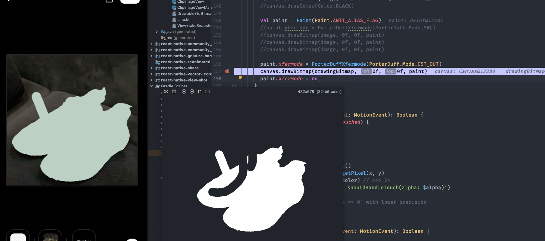
Task: Open the ClipImageViewMan class file
Action: (x=194, y=8)
